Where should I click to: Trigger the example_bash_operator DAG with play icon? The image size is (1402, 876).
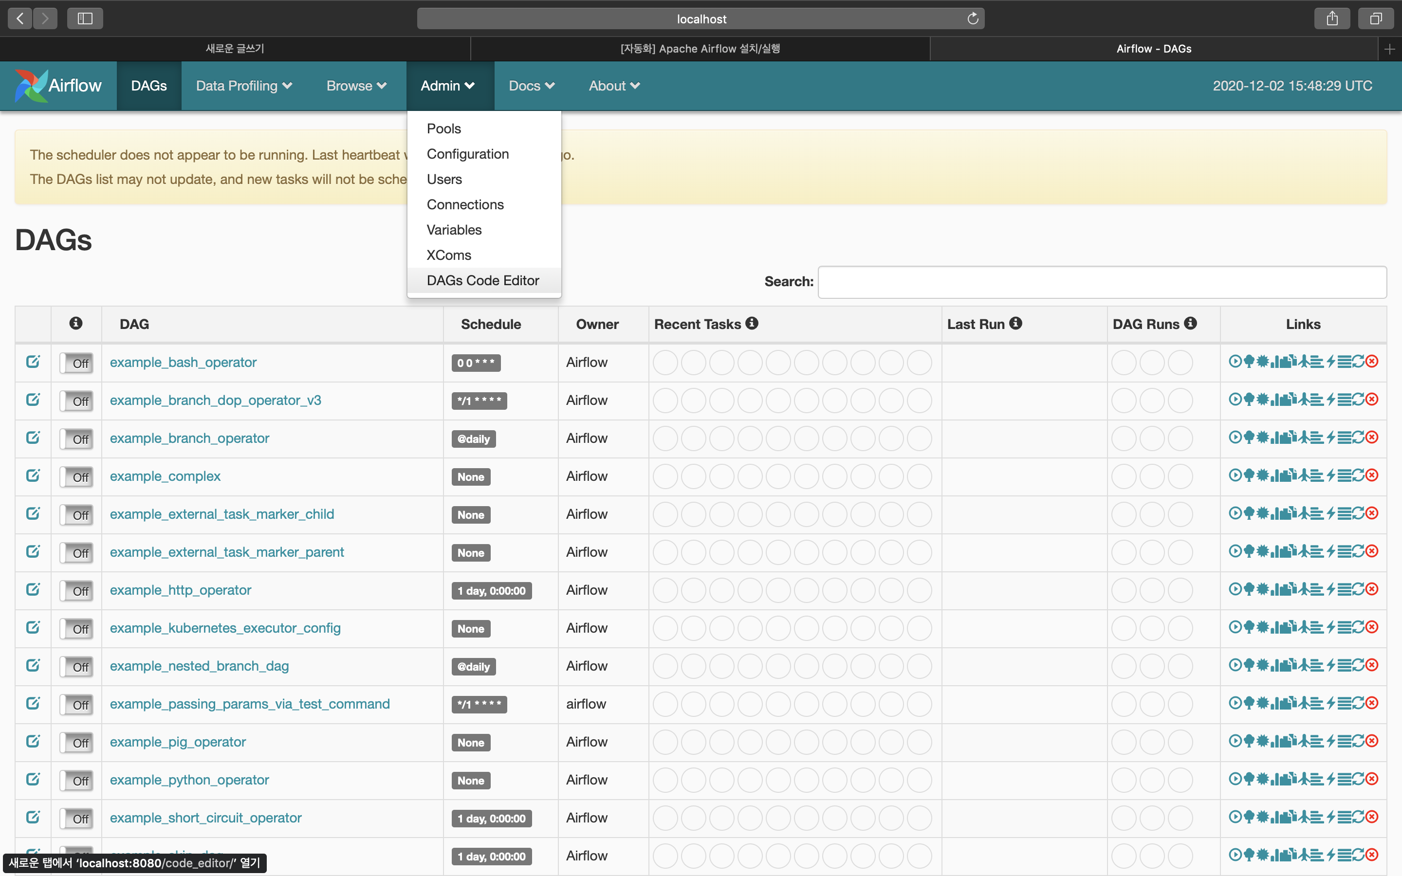point(1236,362)
